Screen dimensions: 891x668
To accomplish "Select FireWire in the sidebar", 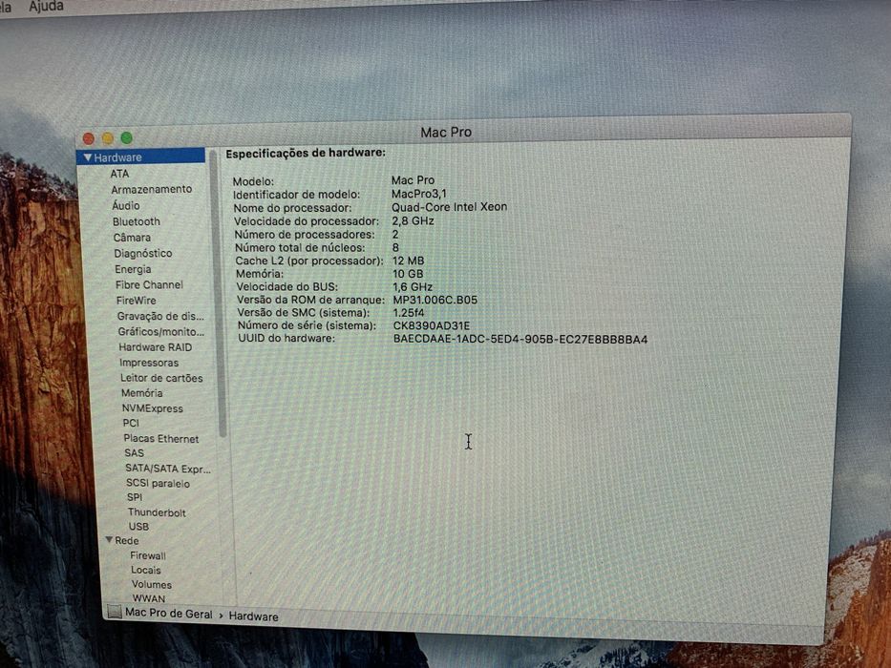I will 137,301.
